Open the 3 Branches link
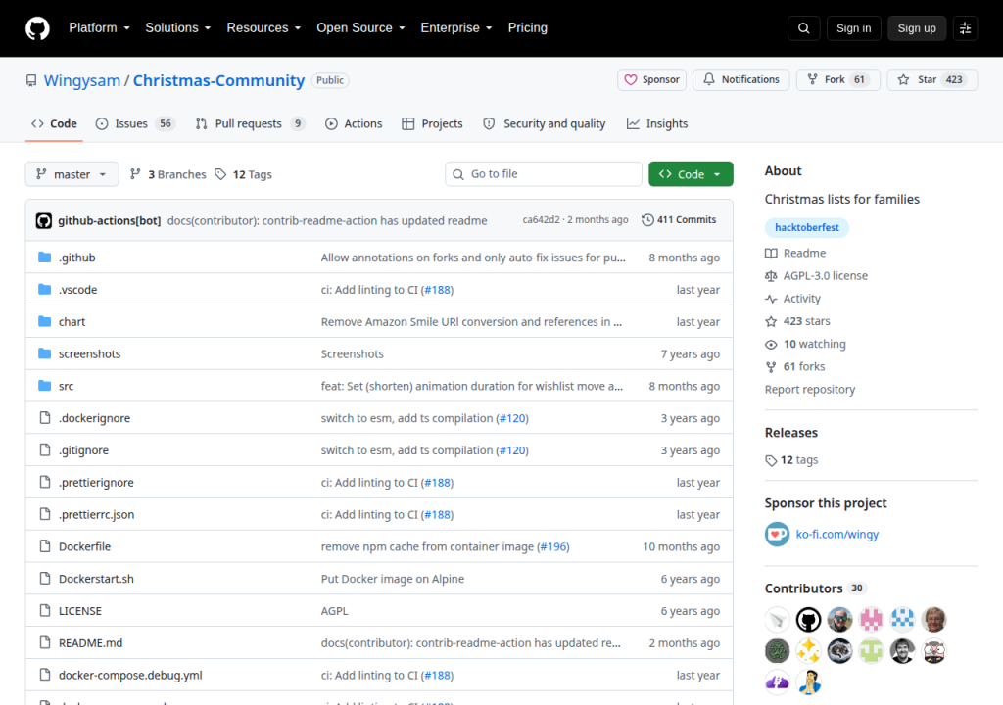Screen dimensions: 1003x705 [x=168, y=174]
